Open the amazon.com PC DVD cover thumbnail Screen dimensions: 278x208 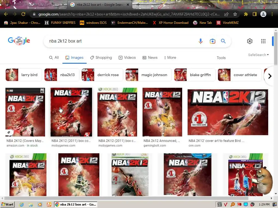click(25, 112)
